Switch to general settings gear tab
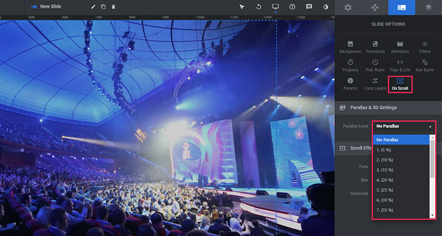This screenshot has width=442, height=236. coord(348,7)
